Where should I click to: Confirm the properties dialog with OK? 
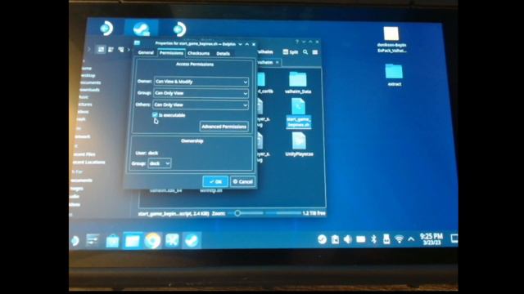[215, 181]
